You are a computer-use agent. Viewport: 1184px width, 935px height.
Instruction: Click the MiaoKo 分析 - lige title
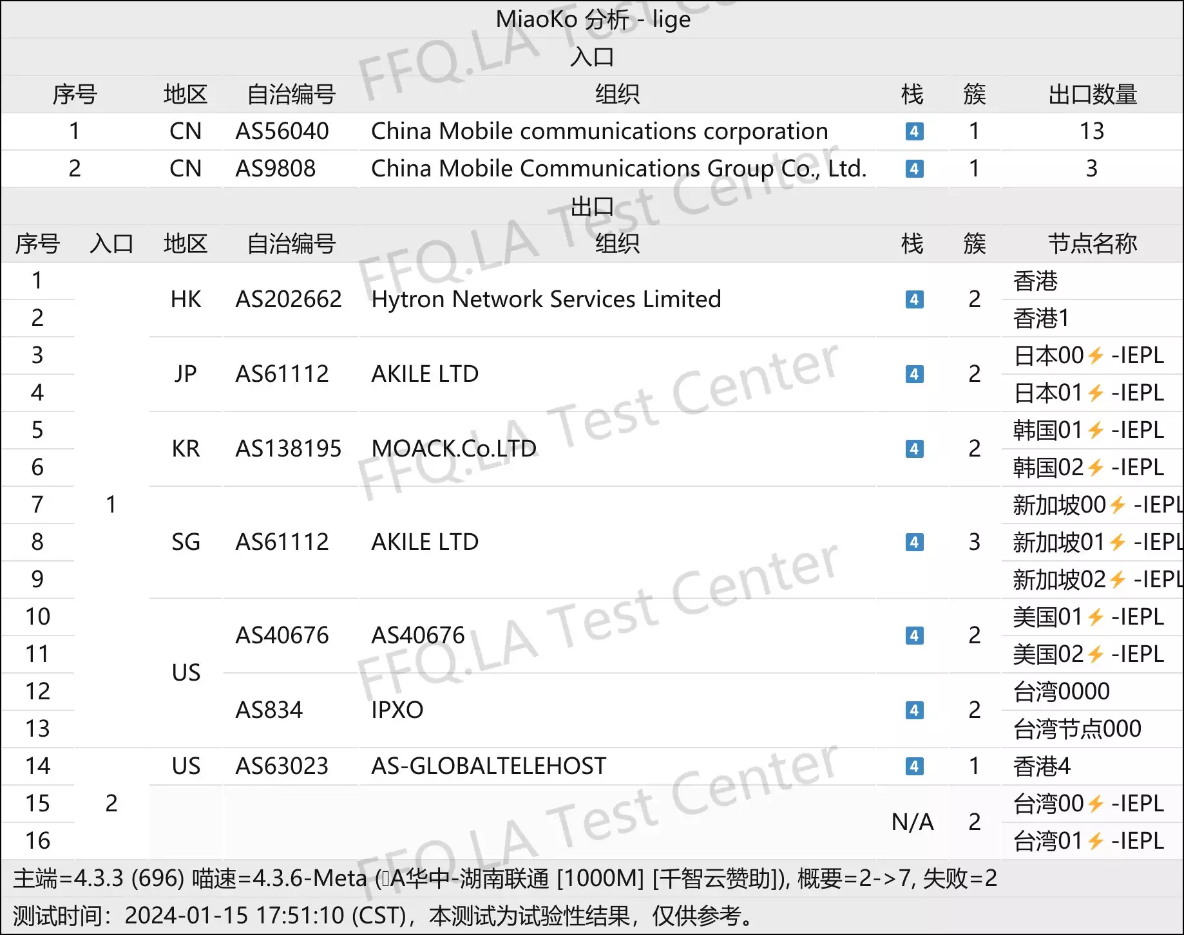(593, 19)
